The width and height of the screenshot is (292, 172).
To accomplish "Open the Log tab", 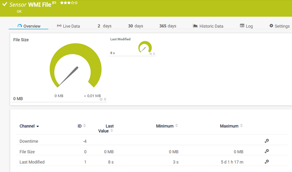I will pos(246,26).
